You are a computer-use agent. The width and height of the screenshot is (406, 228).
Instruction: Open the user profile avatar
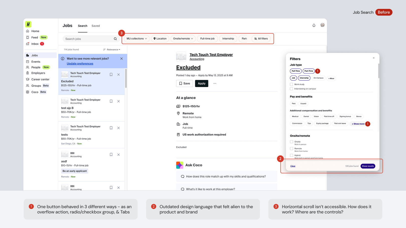pyautogui.click(x=322, y=25)
